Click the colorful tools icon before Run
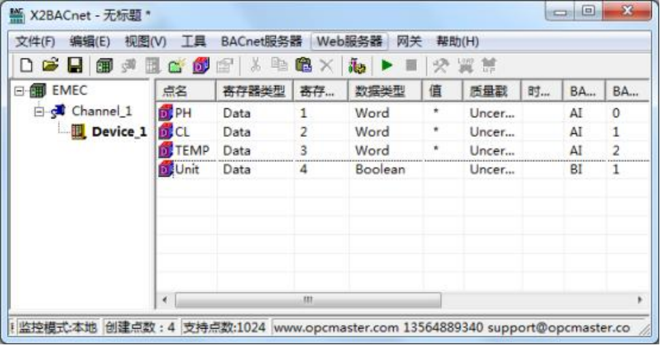The width and height of the screenshot is (660, 345). click(357, 65)
